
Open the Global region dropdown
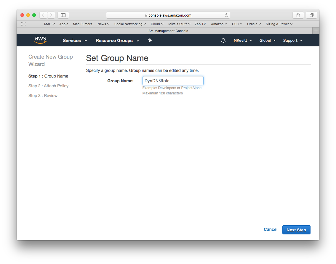coord(268,41)
